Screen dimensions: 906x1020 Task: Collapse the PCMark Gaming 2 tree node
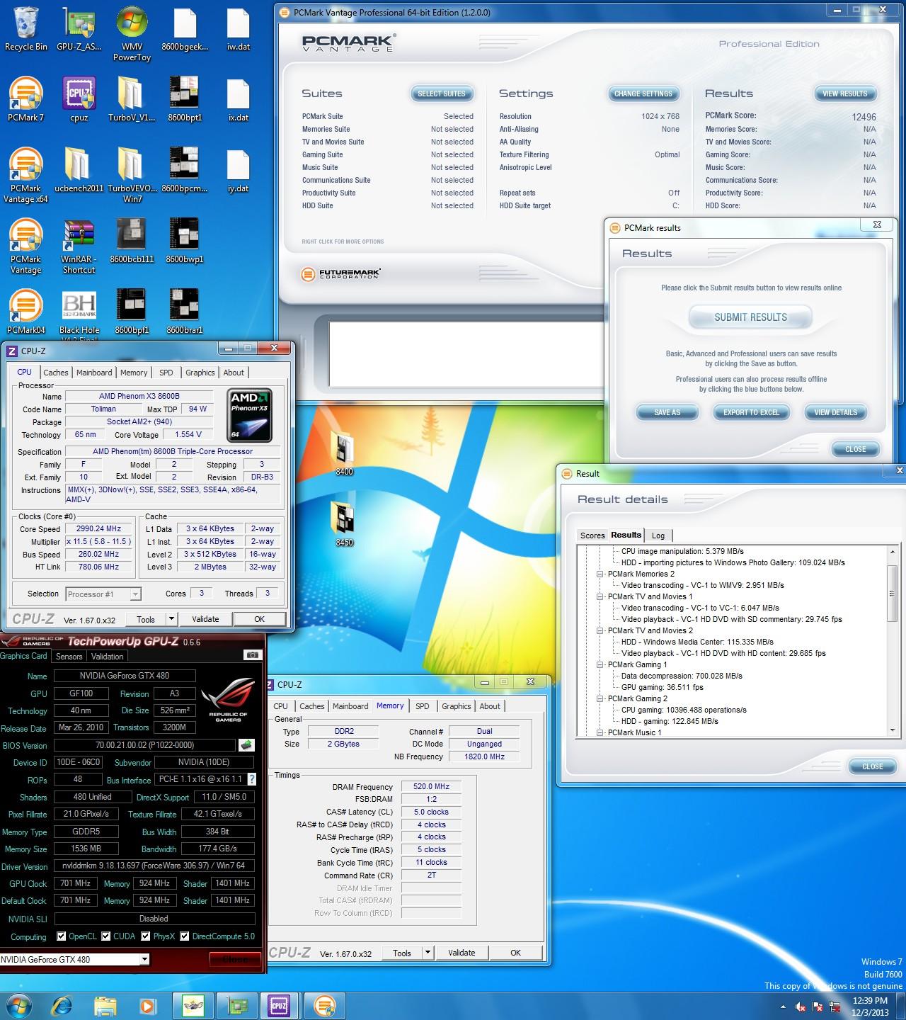point(600,699)
